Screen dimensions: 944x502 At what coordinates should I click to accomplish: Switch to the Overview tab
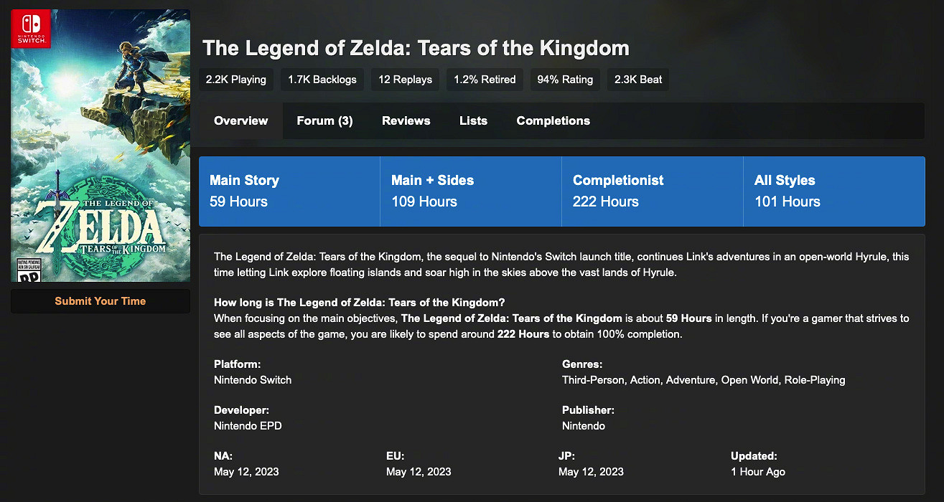241,121
